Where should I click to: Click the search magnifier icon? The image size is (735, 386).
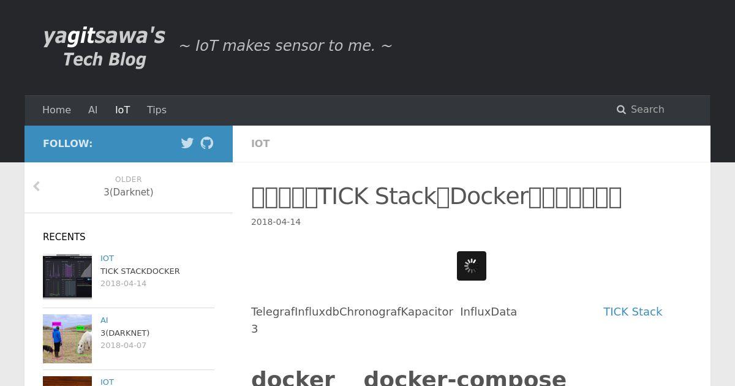(x=621, y=110)
